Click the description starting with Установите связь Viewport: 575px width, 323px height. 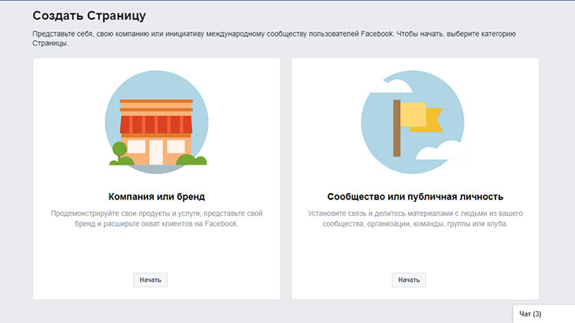(x=415, y=218)
